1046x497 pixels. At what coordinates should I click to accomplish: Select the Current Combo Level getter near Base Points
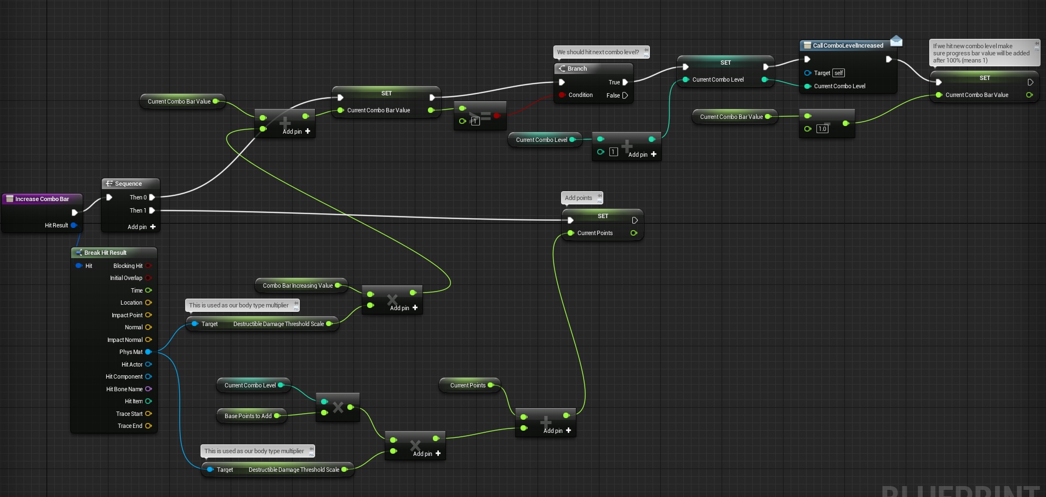point(254,385)
